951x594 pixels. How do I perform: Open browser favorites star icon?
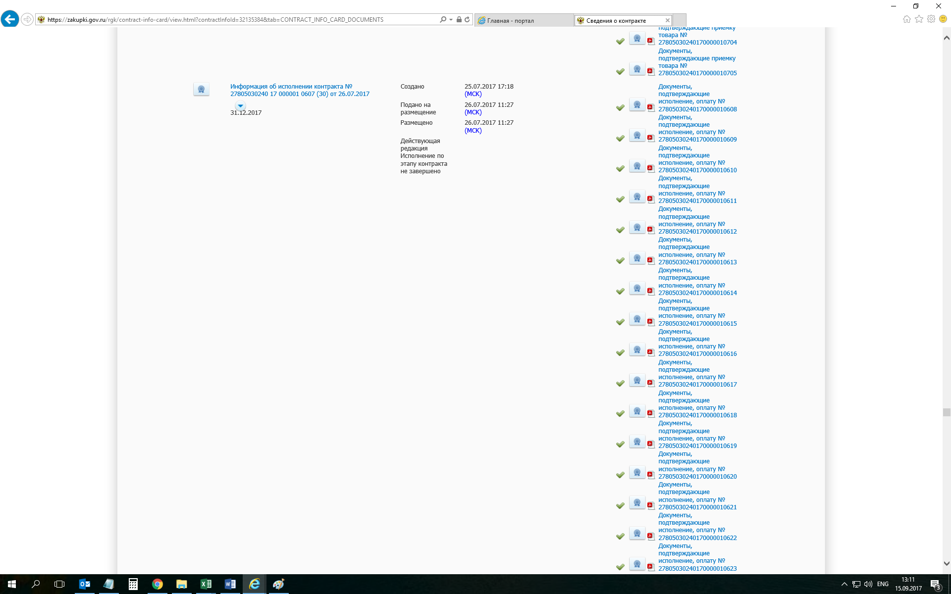click(919, 19)
